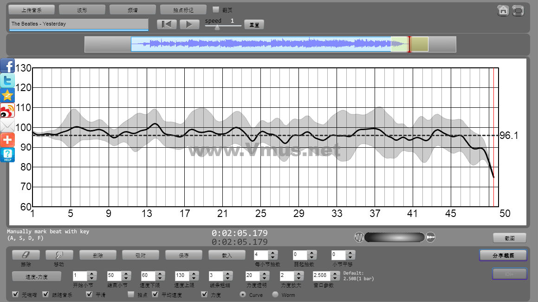Share via the Twitter icon
The height and width of the screenshot is (302, 538).
pyautogui.click(x=7, y=80)
